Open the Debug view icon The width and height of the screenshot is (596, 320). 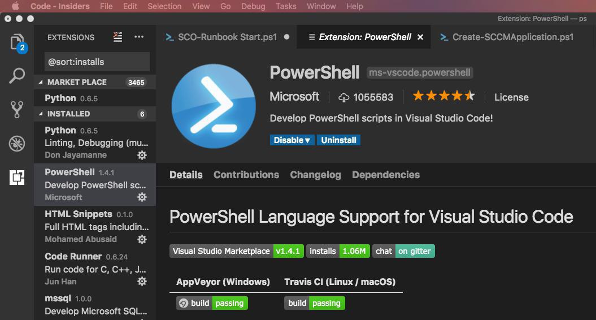[x=17, y=144]
